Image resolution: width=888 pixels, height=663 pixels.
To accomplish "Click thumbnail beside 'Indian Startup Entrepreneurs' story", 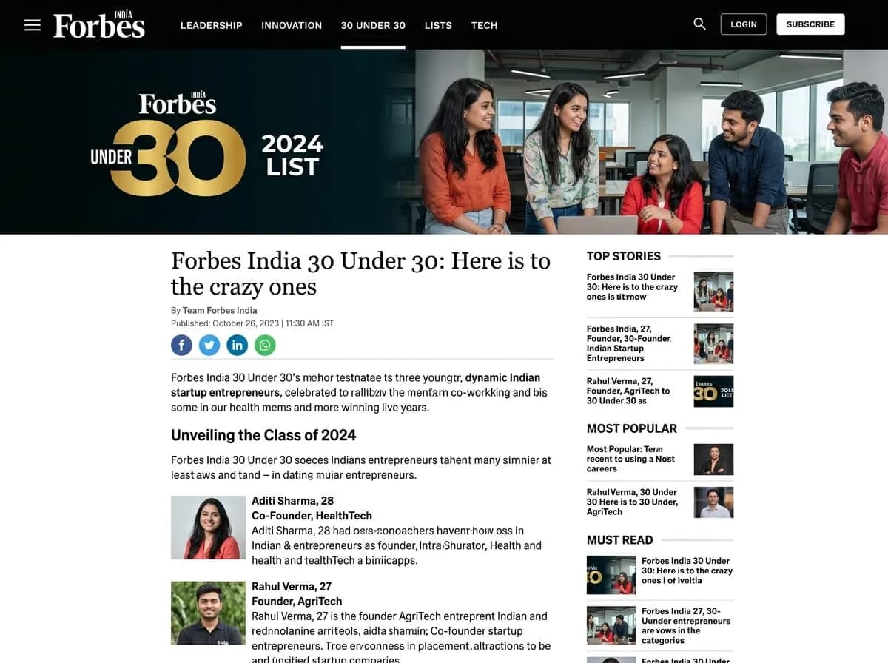I will (713, 343).
